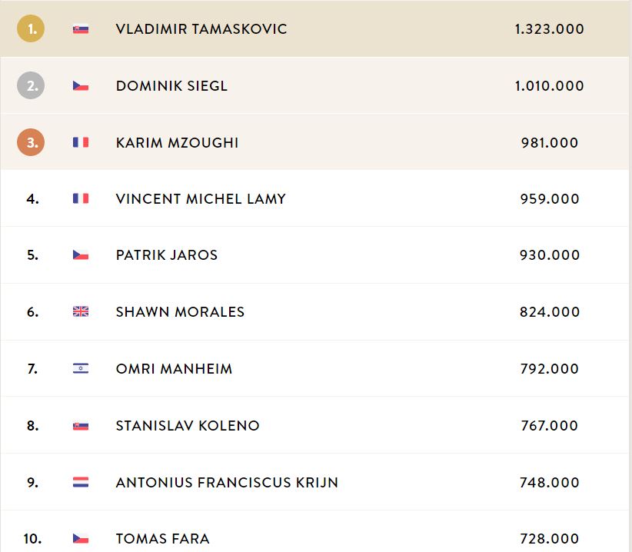Viewport: 632px width, 552px height.
Task: Click the Slovak flag beside Stanislav Koleno
Action: click(x=81, y=425)
